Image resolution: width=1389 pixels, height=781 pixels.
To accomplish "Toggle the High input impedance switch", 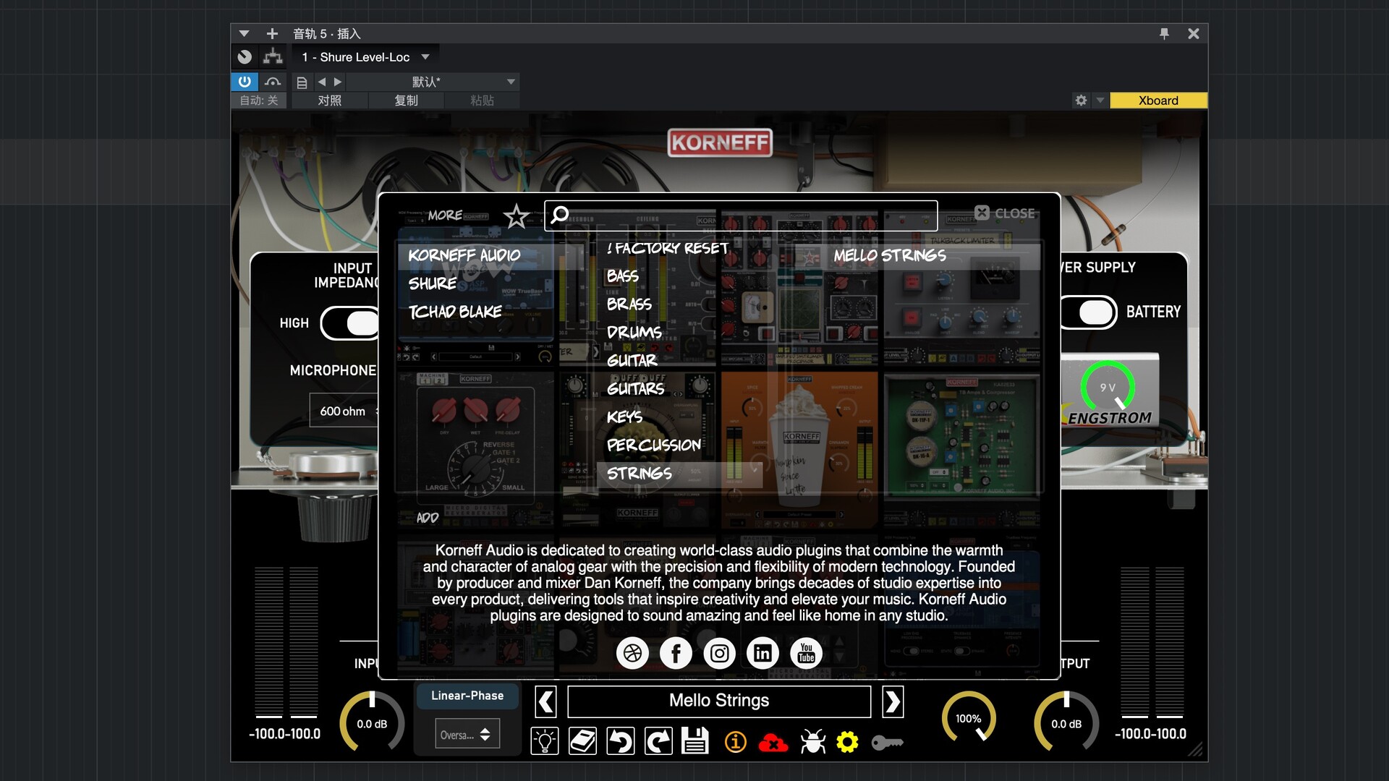I will [352, 323].
